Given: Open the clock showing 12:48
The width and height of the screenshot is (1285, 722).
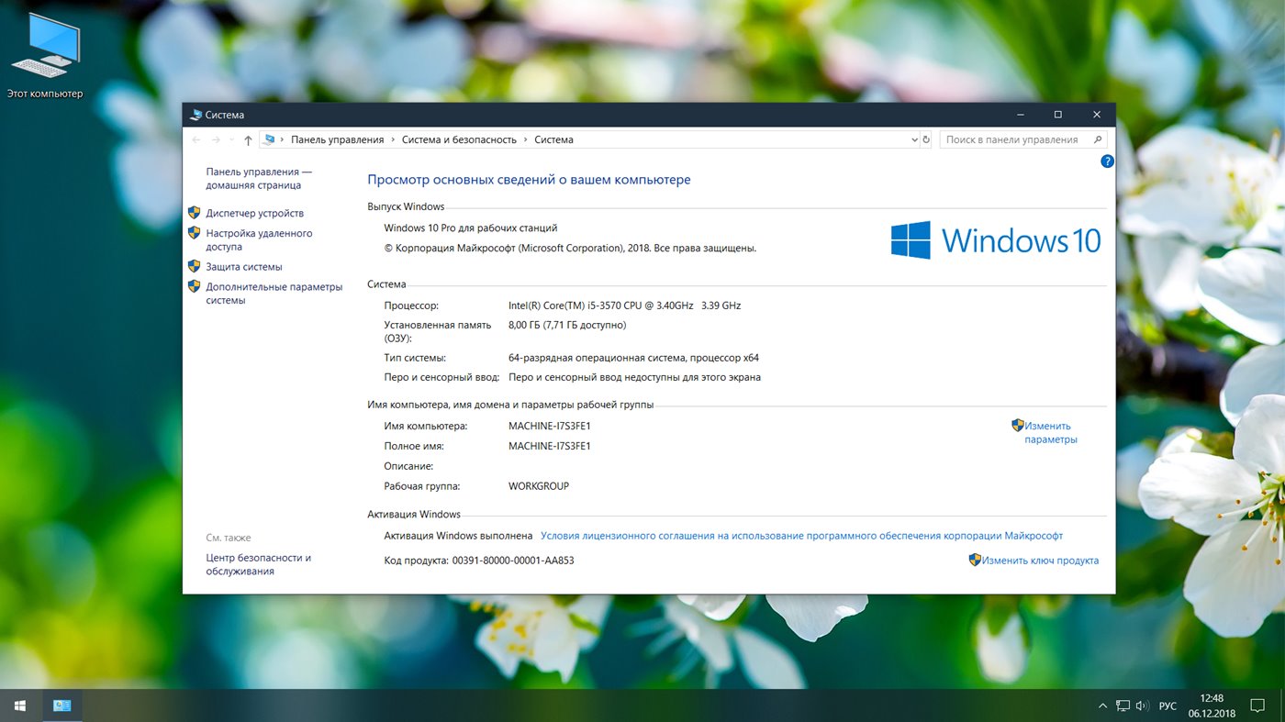Looking at the screenshot, I should pos(1212,705).
